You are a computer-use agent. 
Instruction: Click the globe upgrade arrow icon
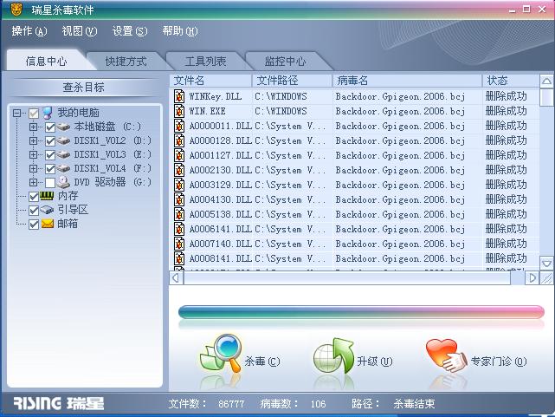(x=333, y=355)
